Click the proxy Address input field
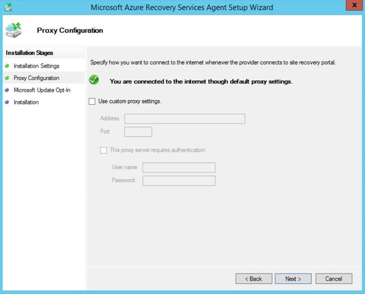The image size is (365, 294). click(x=184, y=119)
